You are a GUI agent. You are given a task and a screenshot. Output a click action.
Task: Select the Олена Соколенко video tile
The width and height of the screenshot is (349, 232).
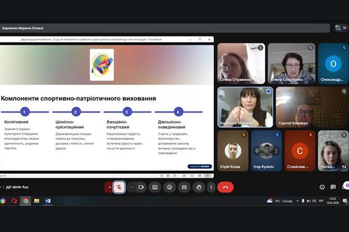[x=292, y=63]
